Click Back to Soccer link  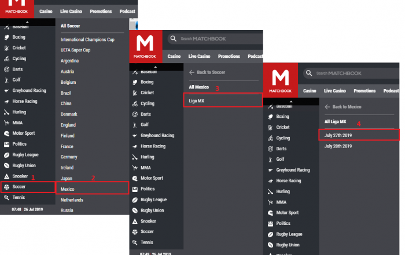click(x=211, y=72)
